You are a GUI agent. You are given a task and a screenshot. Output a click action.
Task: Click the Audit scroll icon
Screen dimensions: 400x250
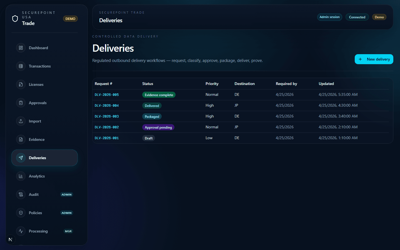(x=21, y=194)
